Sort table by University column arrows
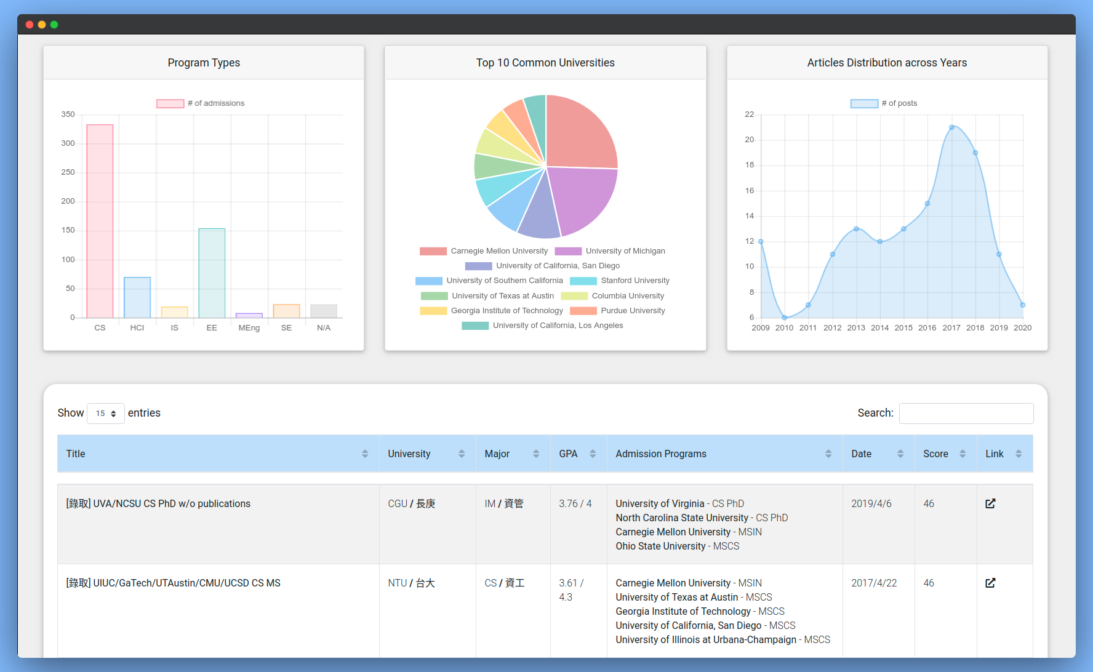Image resolution: width=1093 pixels, height=672 pixels. coord(462,454)
